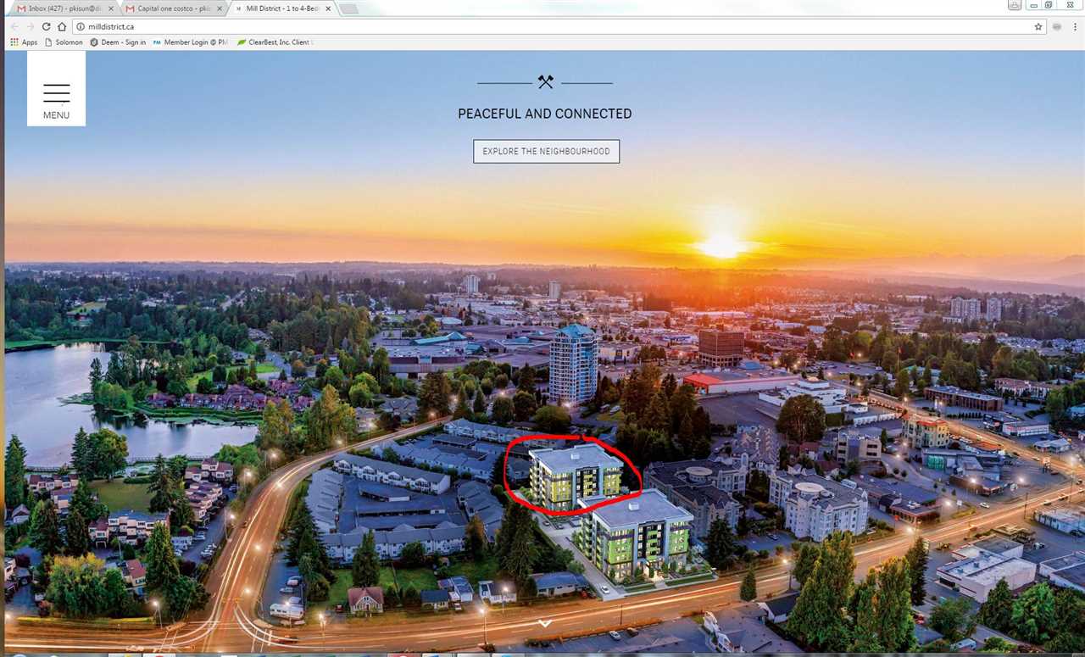
Task: Open the Member Login @ PM bookmark
Action: tap(191, 42)
